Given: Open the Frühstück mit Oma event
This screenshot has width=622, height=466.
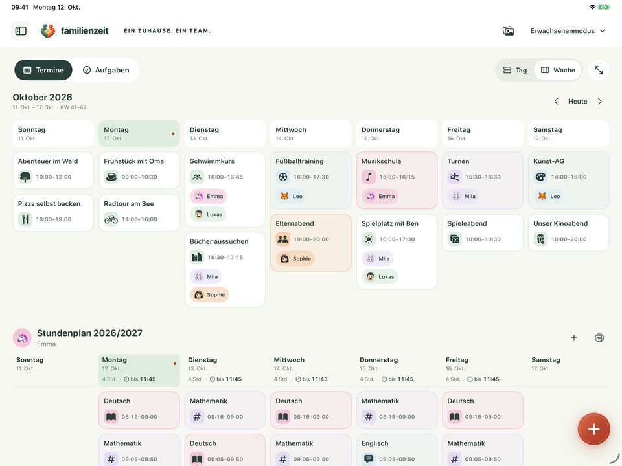Looking at the screenshot, I should pyautogui.click(x=139, y=170).
